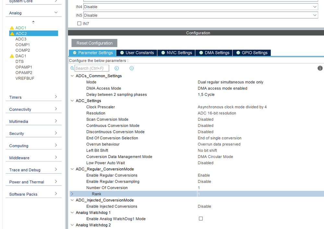Open the parameter info icon
The height and width of the screenshot is (229, 324).
click(320, 68)
